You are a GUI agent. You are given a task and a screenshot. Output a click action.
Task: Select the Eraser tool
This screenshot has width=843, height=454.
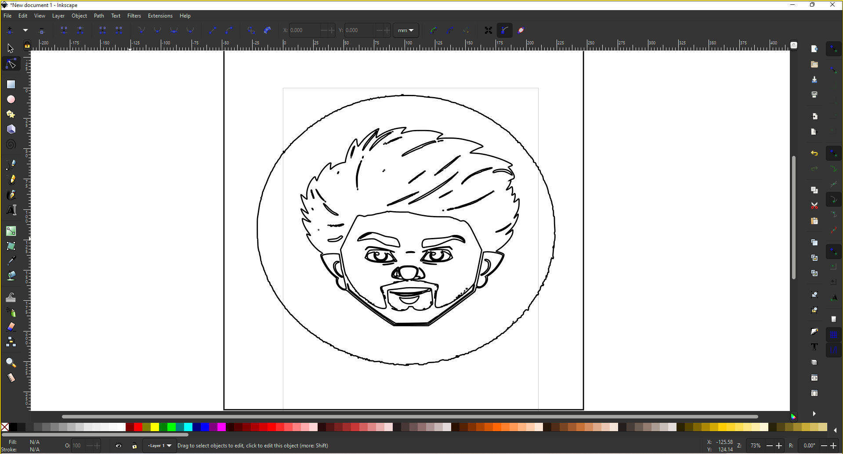[11, 327]
